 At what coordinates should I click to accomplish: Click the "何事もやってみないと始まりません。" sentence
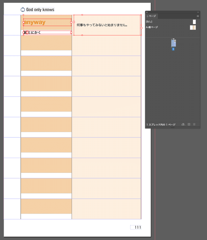click(102, 25)
